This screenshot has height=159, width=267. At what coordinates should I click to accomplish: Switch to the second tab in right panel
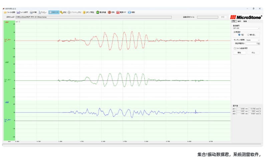click(x=239, y=21)
